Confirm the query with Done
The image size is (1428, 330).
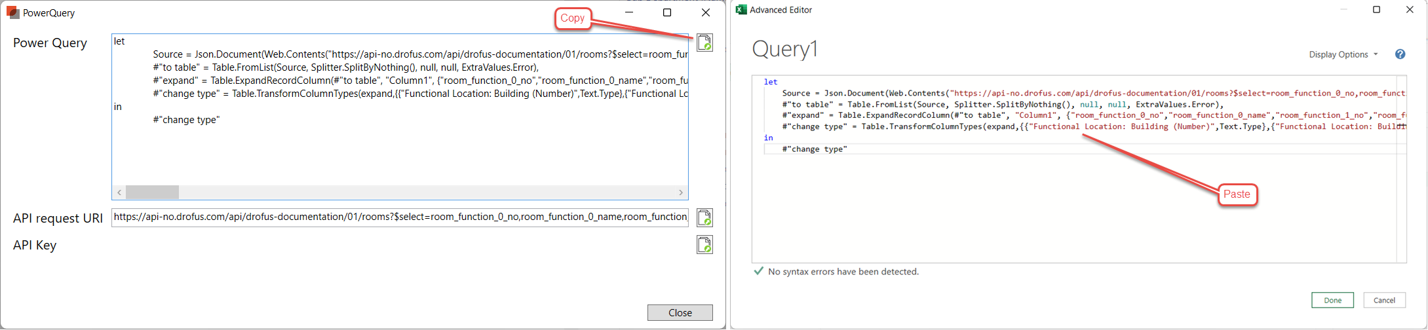coord(1332,300)
